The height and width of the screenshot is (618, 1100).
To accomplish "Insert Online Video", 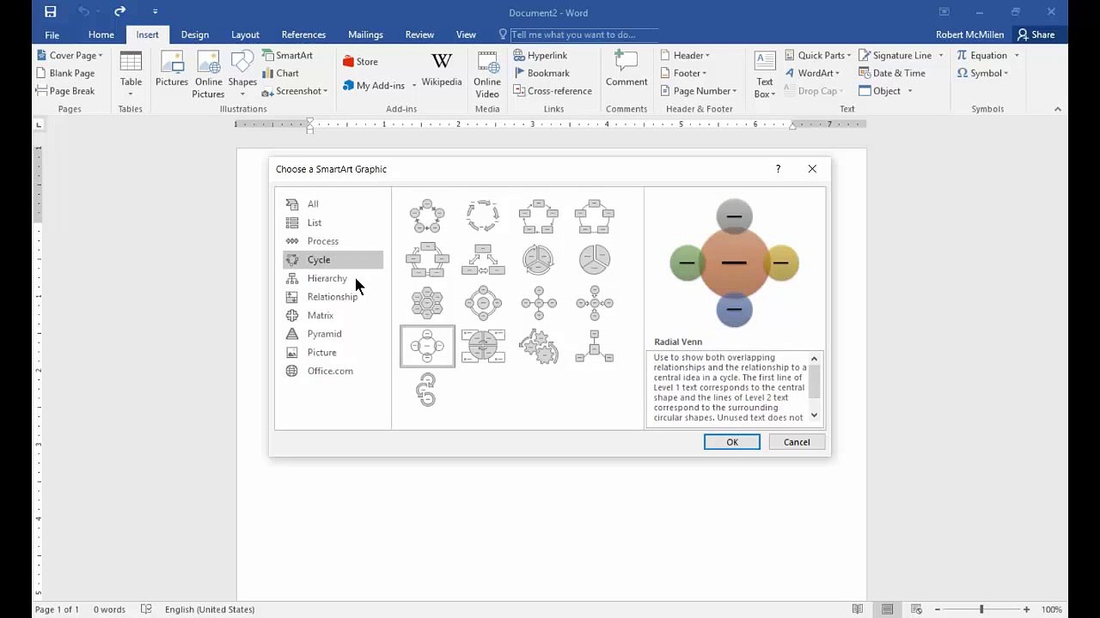I will click(x=487, y=74).
